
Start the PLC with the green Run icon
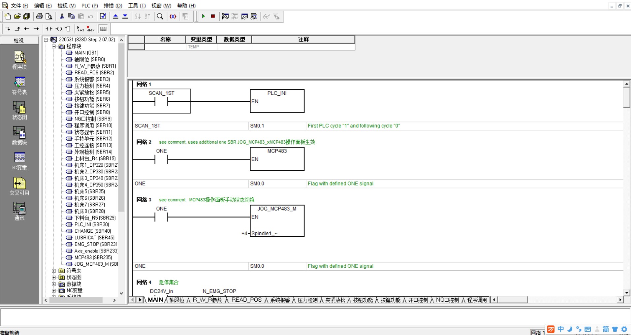[x=204, y=16]
